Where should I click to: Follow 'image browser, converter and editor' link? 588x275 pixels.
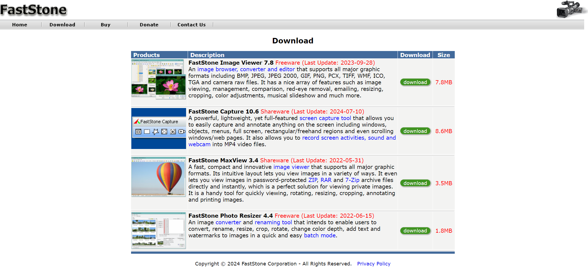tap(246, 69)
